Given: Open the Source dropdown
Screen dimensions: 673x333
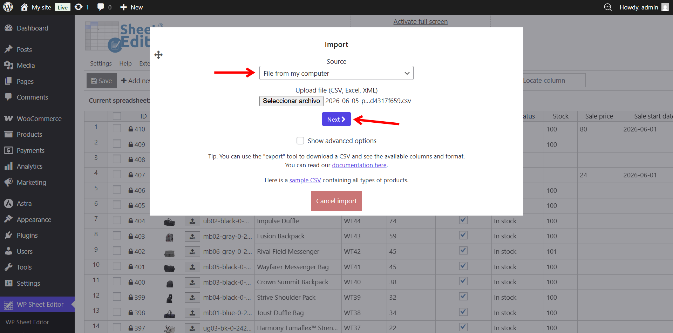Looking at the screenshot, I should 336,73.
